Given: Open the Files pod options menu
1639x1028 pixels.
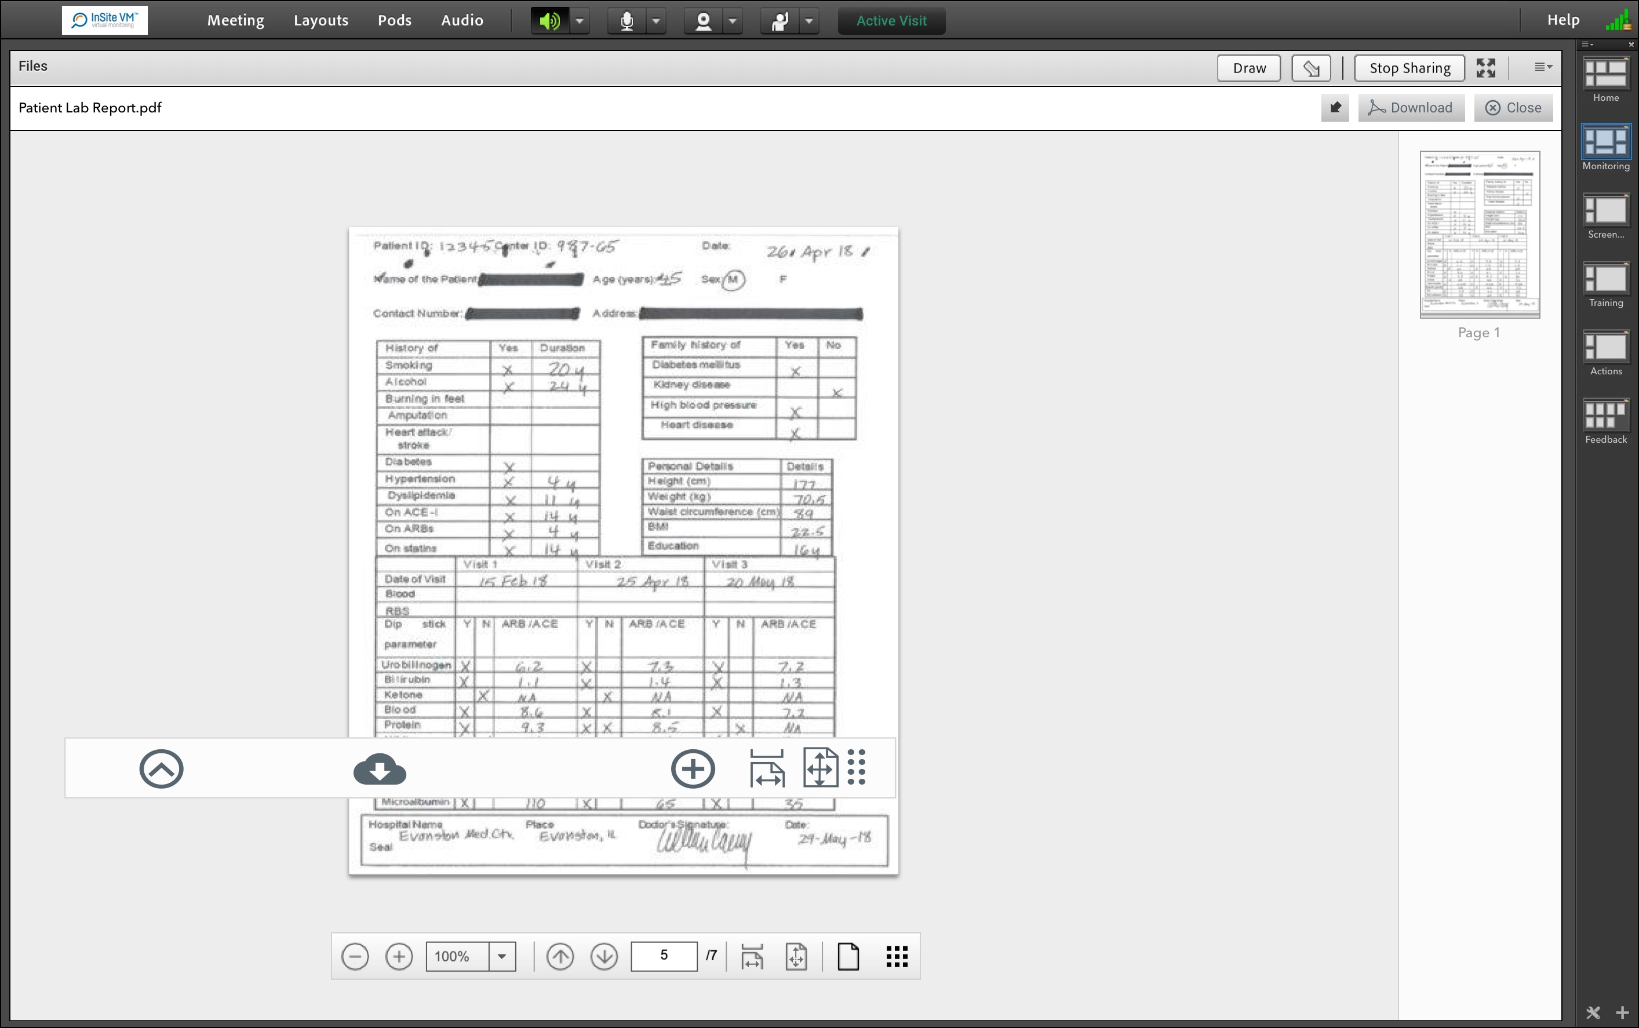Looking at the screenshot, I should tap(1543, 67).
